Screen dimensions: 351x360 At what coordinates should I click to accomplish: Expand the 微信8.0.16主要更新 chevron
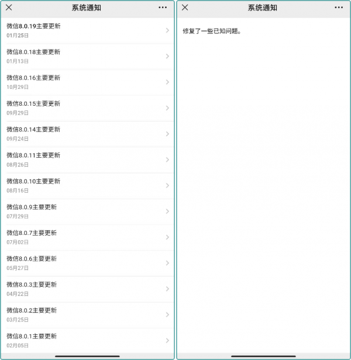pos(167,82)
